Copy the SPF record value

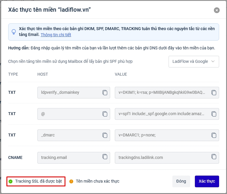(x=214, y=114)
